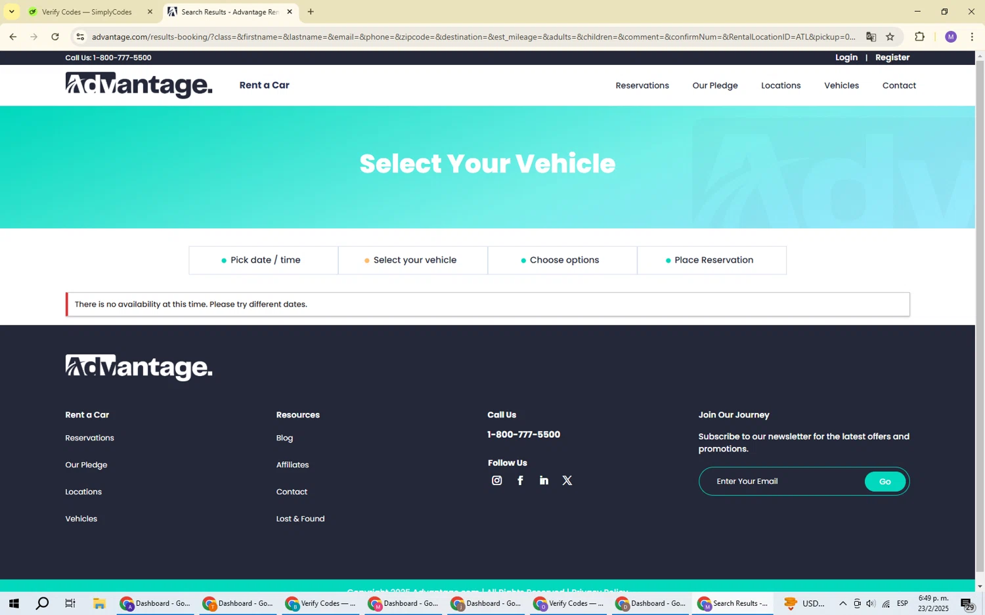Reload the current page
Image resolution: width=985 pixels, height=615 pixels.
pyautogui.click(x=55, y=37)
